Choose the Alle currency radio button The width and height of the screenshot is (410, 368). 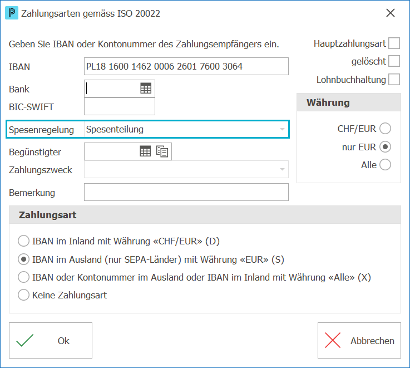click(x=385, y=165)
